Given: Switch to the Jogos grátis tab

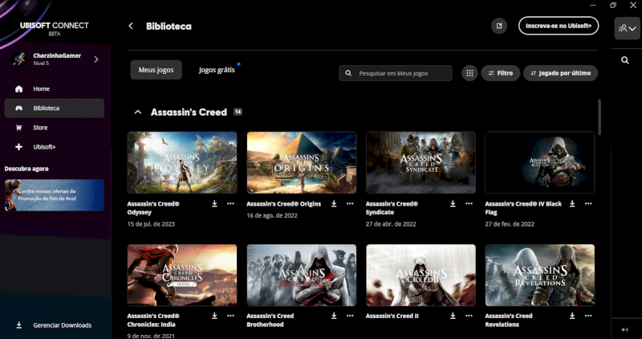Looking at the screenshot, I should (217, 71).
